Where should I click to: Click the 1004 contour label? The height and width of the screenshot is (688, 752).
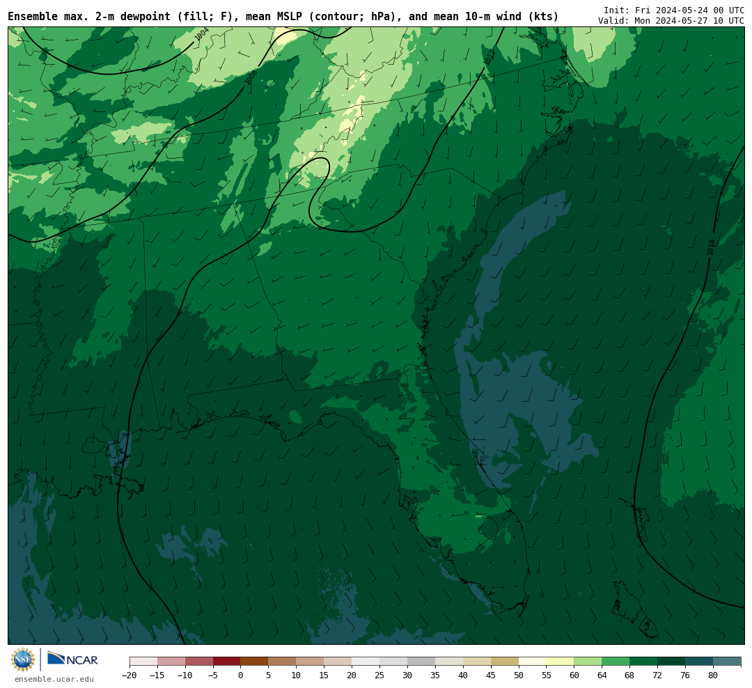coord(202,34)
